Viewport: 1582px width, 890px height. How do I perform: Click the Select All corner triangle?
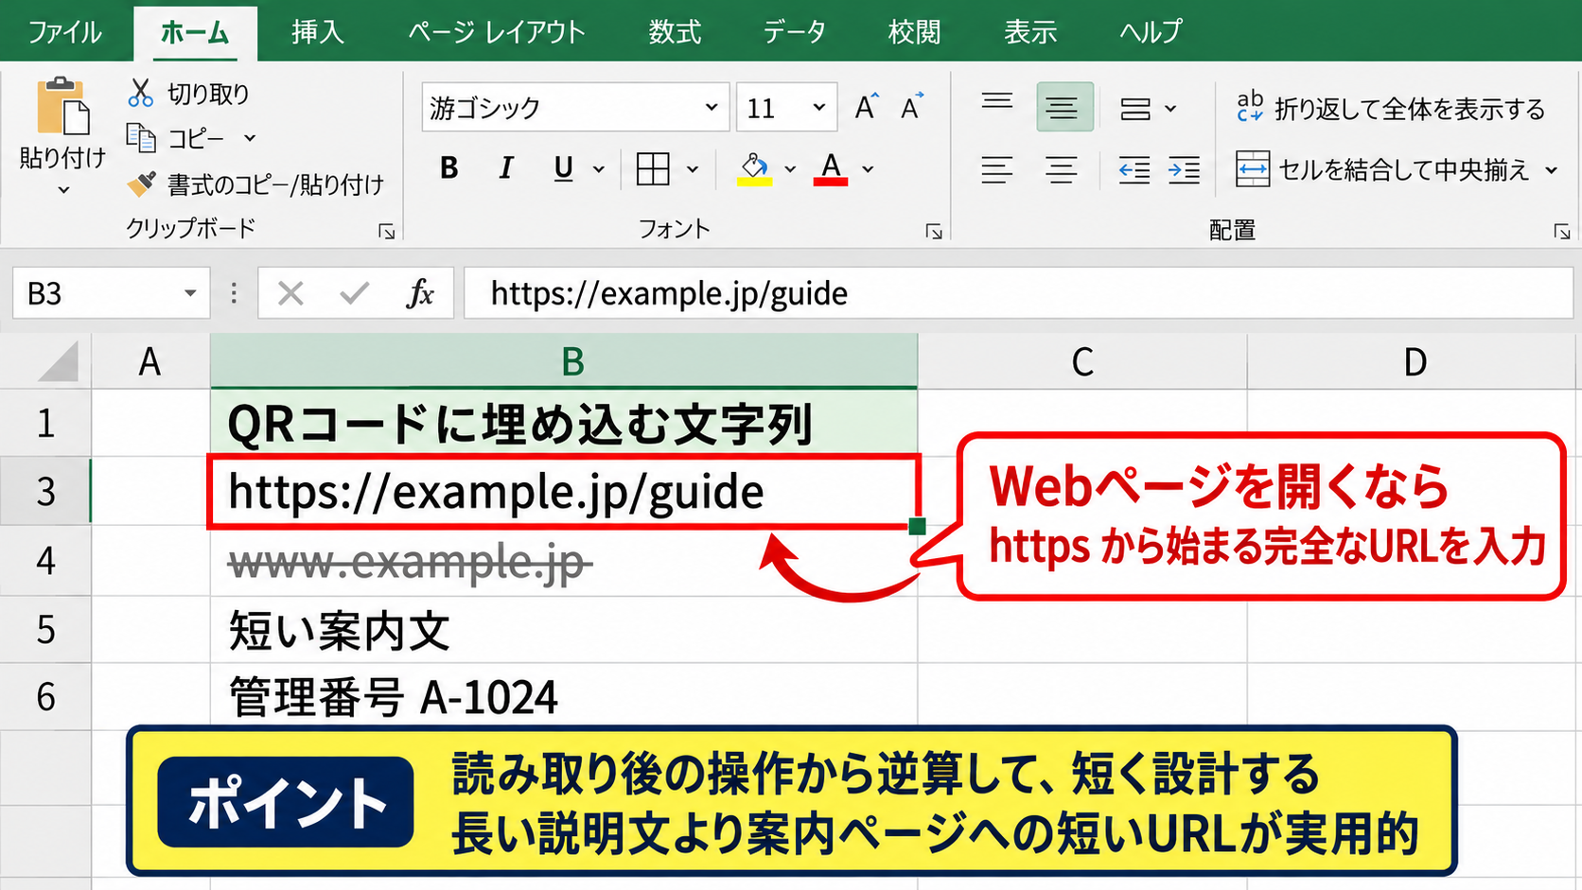coord(56,361)
